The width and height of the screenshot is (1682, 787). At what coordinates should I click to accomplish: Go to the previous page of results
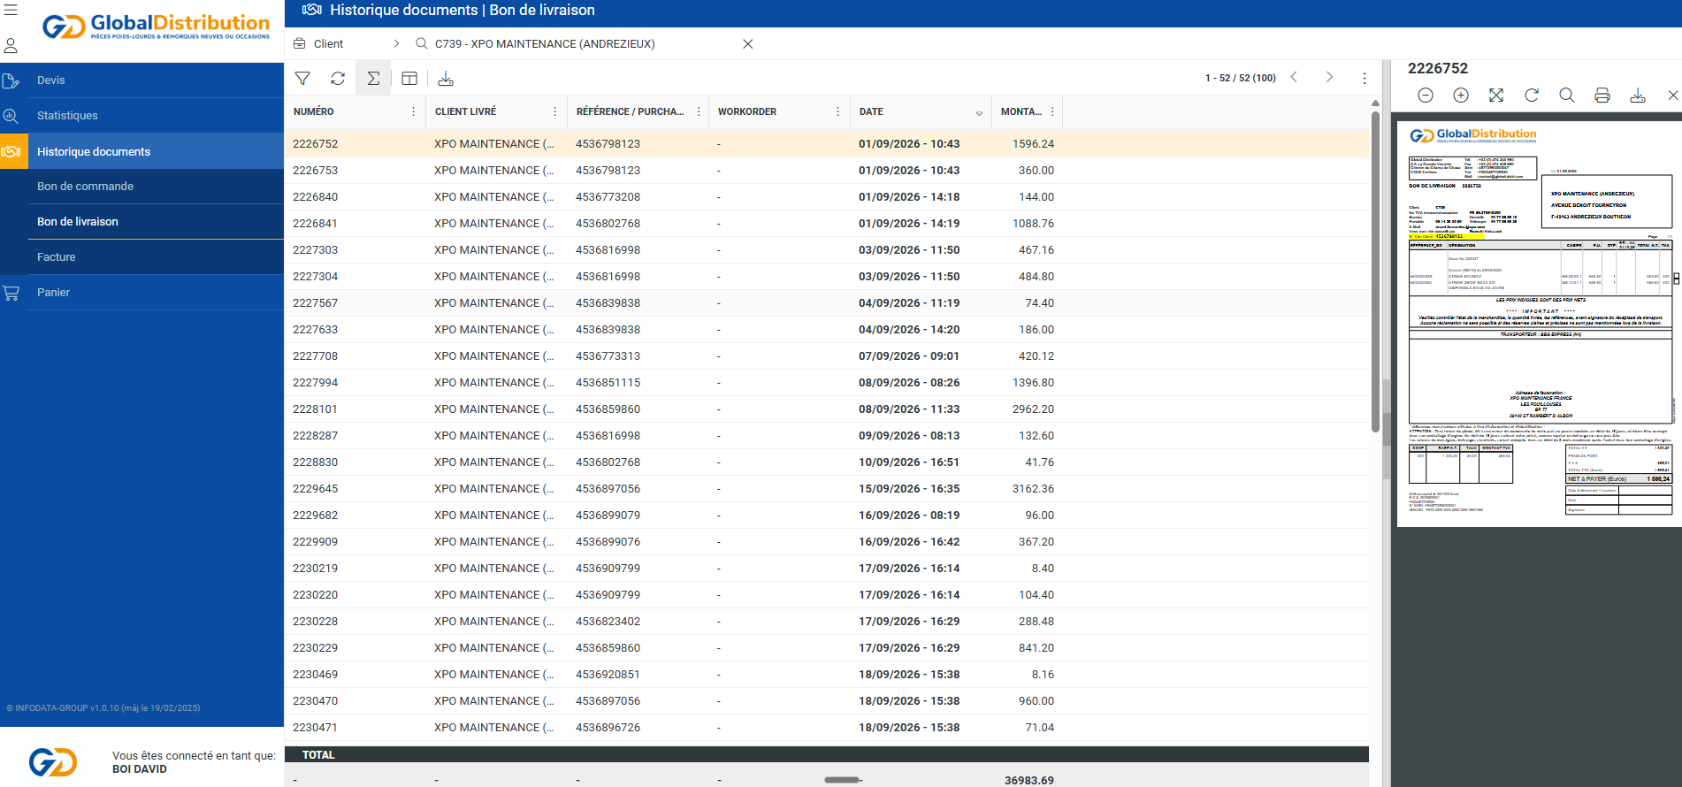coord(1294,77)
